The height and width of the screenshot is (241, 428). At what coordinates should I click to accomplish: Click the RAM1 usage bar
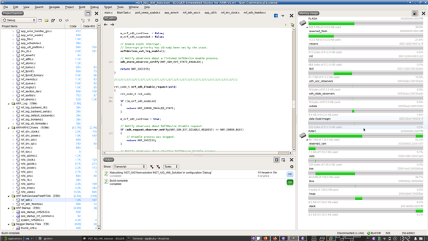[366, 136]
